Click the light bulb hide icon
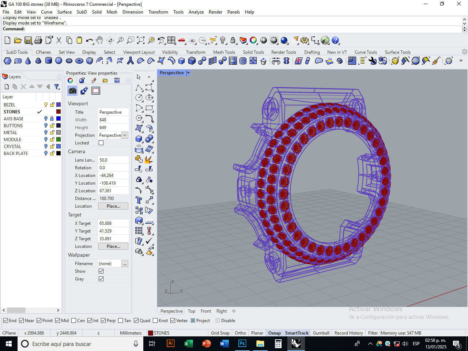 pos(223,40)
